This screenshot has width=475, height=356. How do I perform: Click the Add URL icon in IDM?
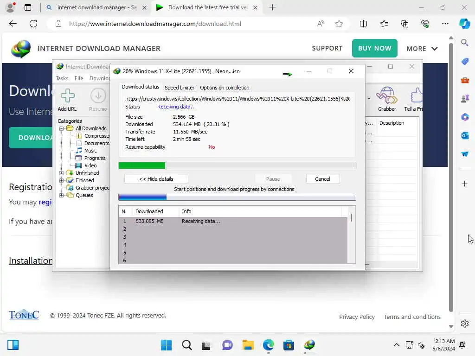point(67,96)
